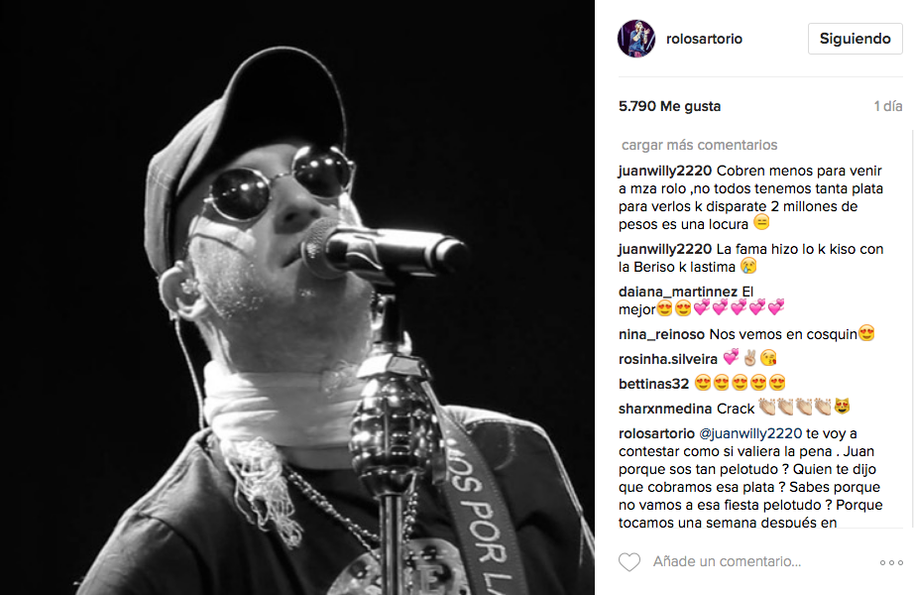The image size is (914, 595).
Task: Click the heart like icon
Action: coord(628,561)
